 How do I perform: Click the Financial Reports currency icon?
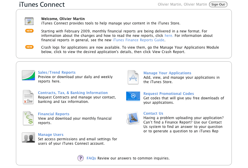(x=28, y=118)
